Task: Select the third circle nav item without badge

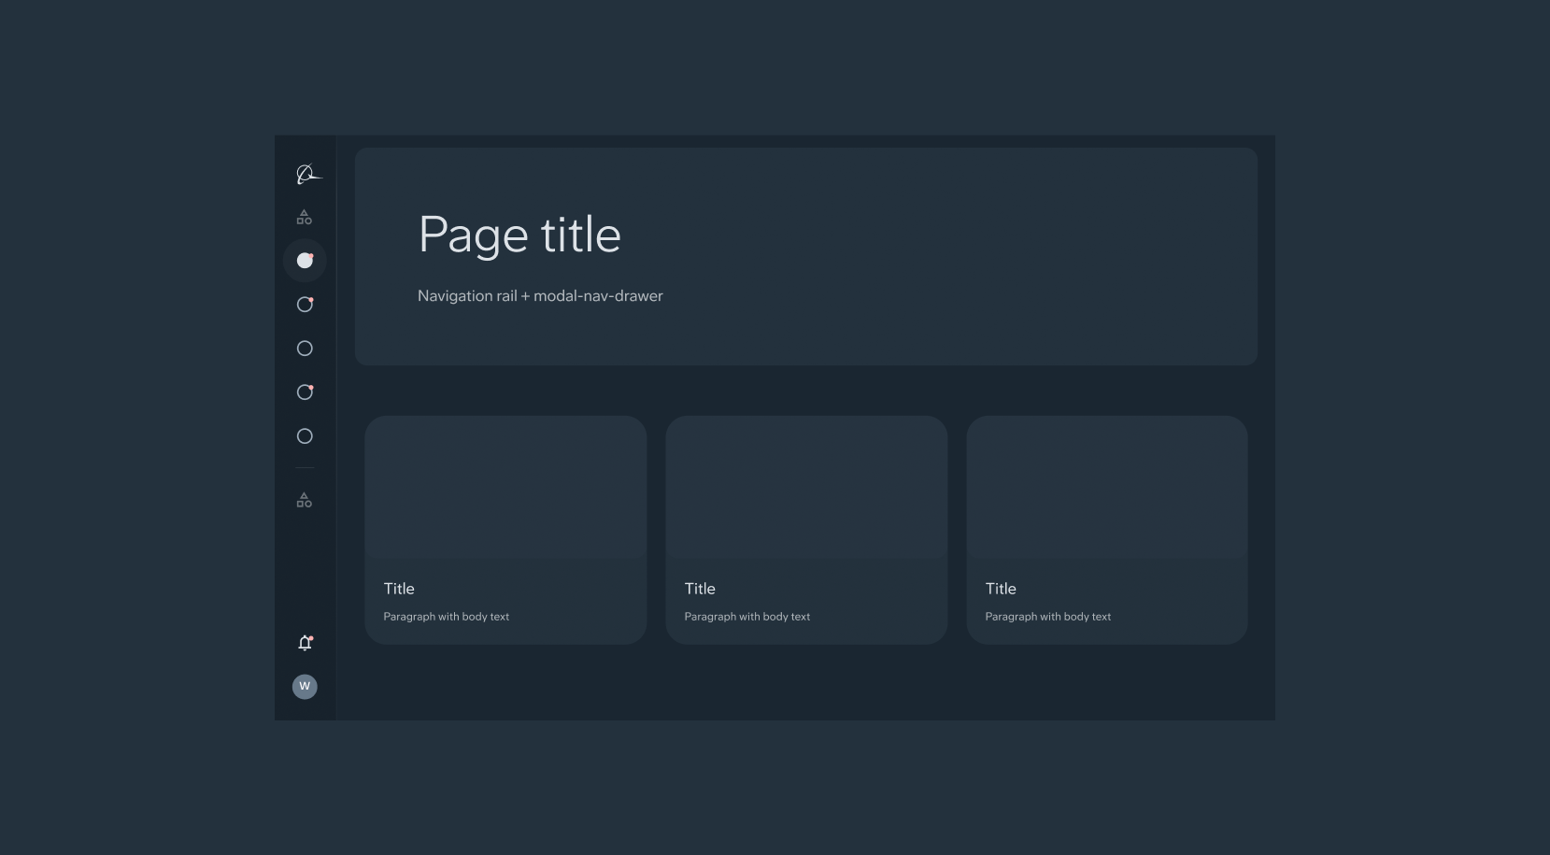Action: click(305, 349)
